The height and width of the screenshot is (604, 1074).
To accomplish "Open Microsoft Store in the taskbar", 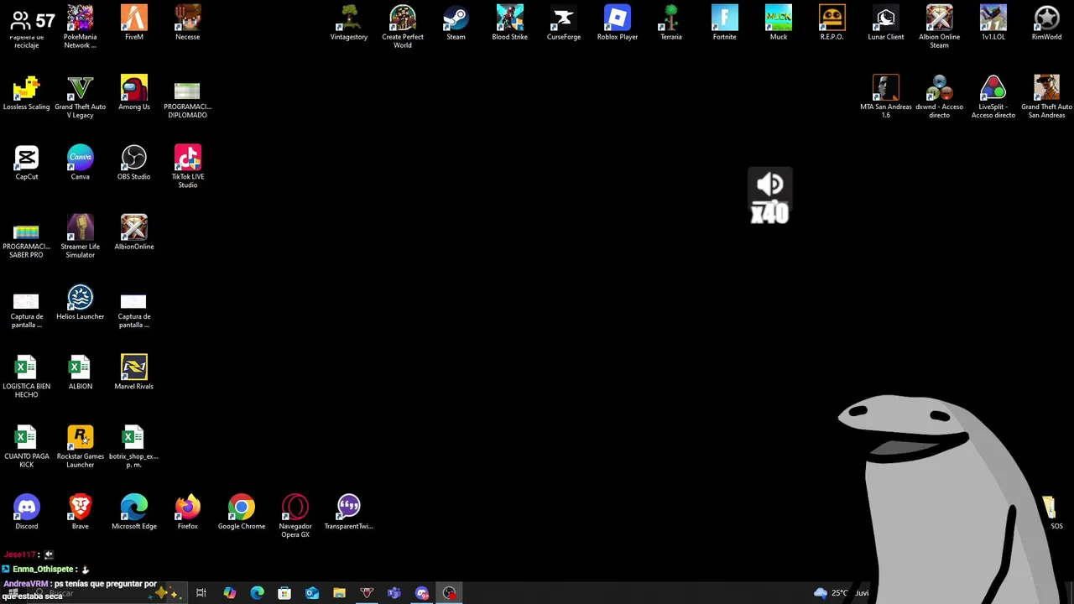I will (284, 593).
